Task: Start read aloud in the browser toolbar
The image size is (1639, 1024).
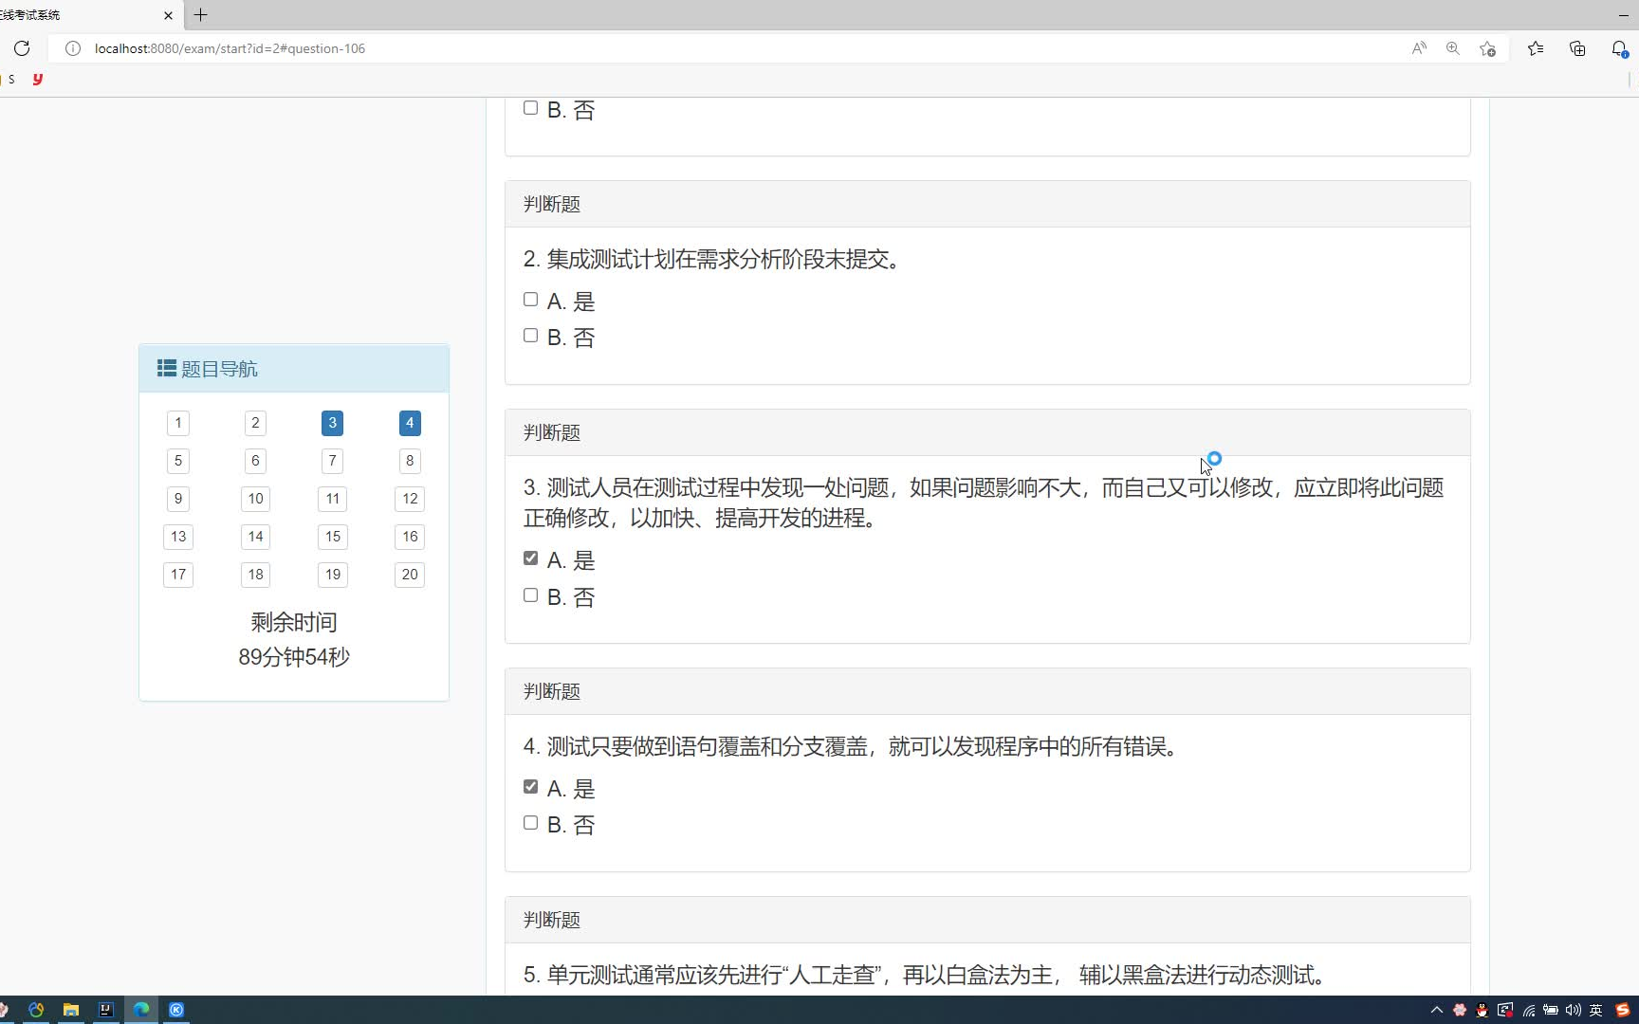Action: [1419, 48]
